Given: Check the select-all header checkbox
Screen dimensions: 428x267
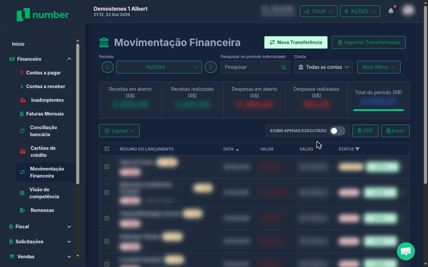Looking at the screenshot, I should pos(107,149).
